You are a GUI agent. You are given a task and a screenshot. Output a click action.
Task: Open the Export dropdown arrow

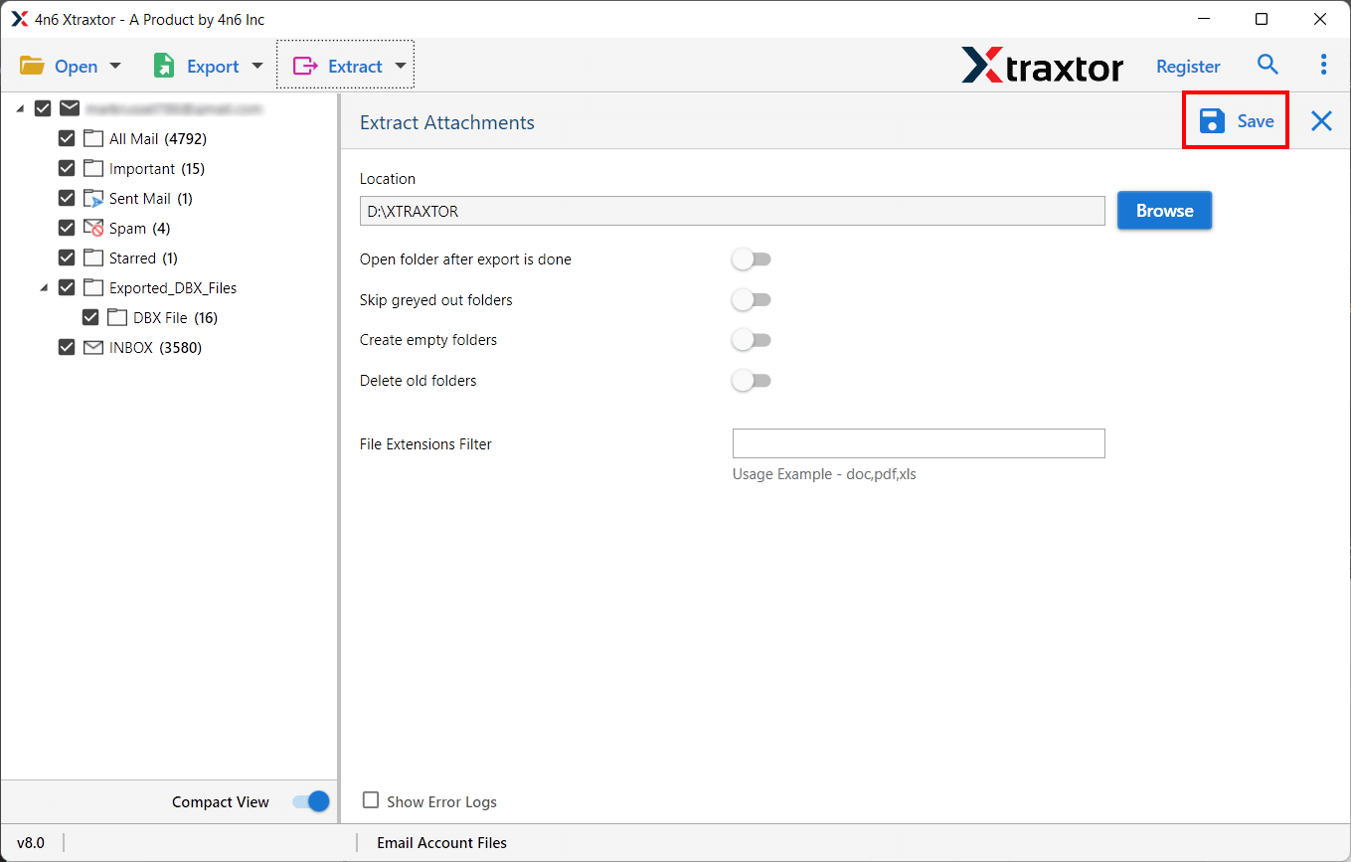tap(257, 67)
